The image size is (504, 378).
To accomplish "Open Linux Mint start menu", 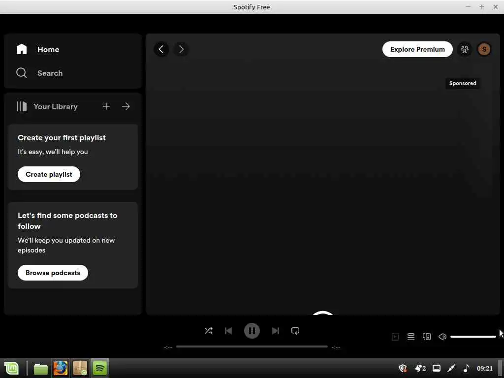I will (x=12, y=368).
